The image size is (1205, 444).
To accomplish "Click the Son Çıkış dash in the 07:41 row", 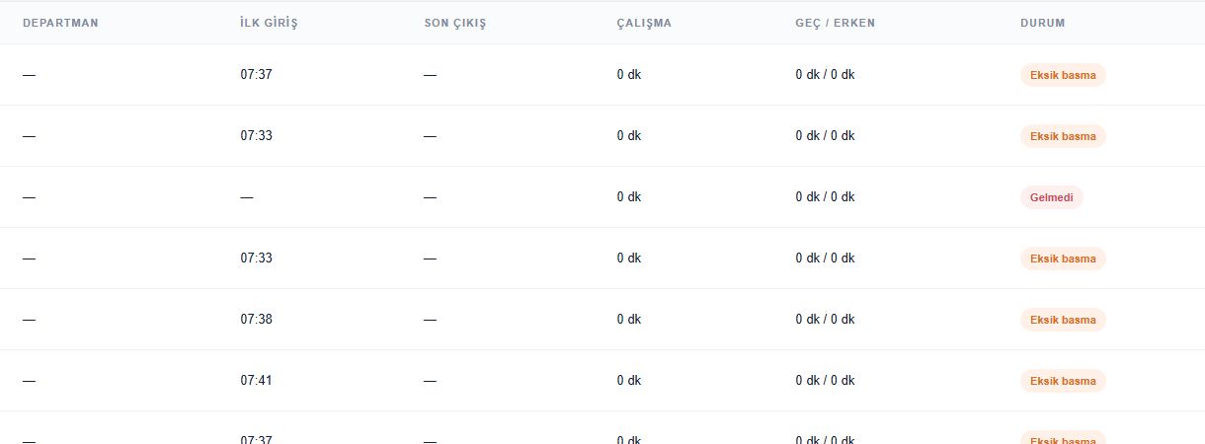I will point(430,380).
